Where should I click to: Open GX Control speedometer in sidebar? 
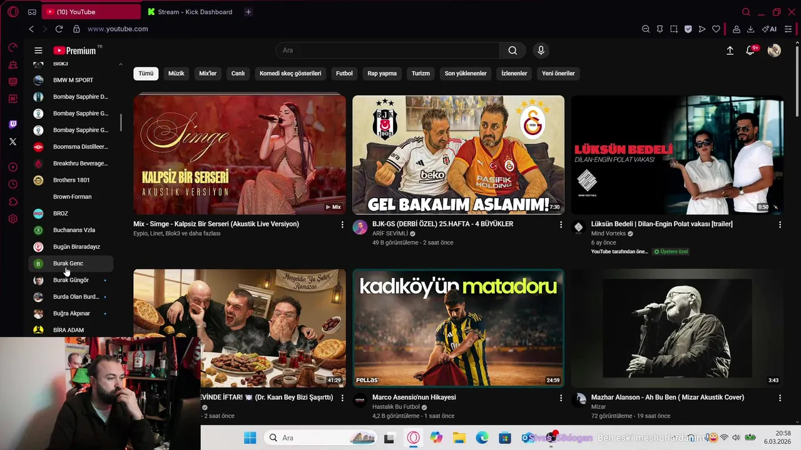13,47
